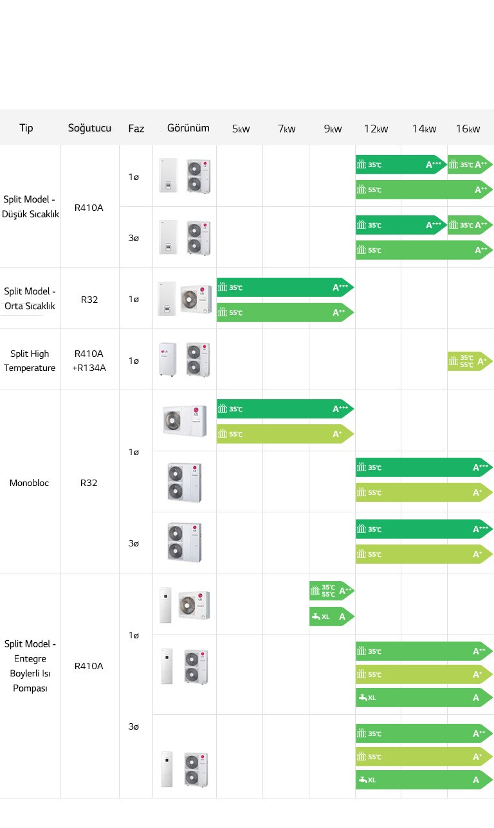494x828 pixels.
Task: Click the Split Model - Düşük Sıcaklık label
Action: pyautogui.click(x=30, y=207)
